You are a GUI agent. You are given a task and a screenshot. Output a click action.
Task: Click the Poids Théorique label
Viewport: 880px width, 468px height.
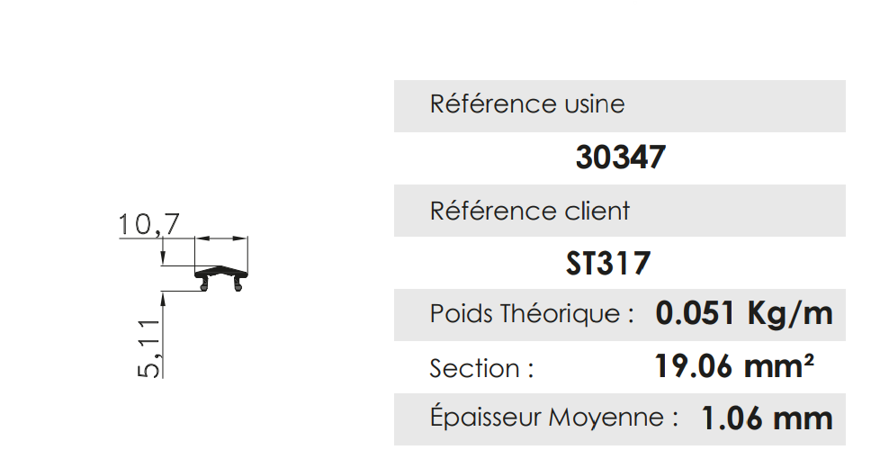tap(532, 314)
